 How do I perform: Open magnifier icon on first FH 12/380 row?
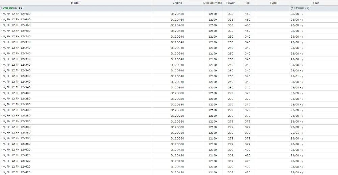(4, 93)
